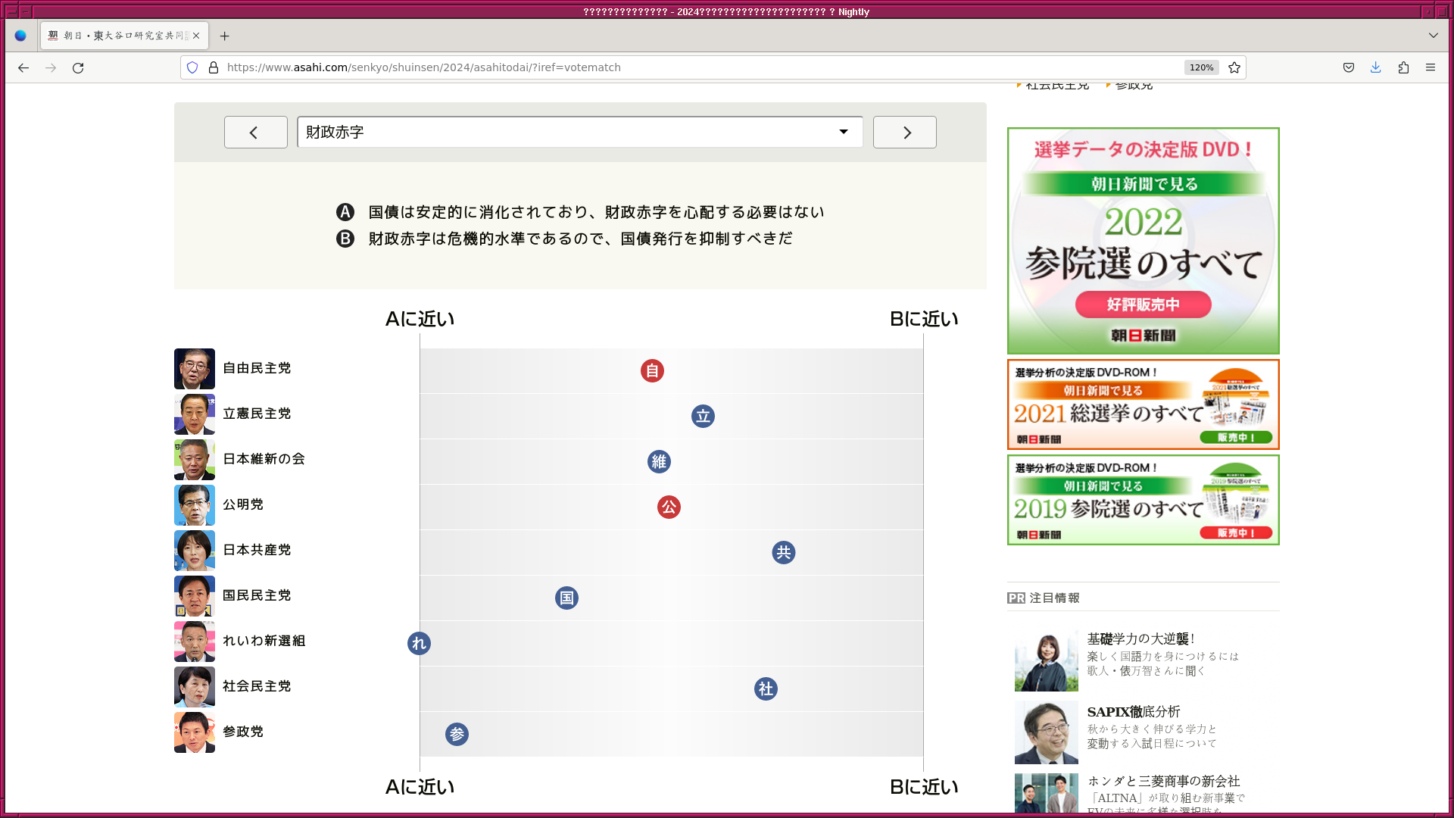Close the 朝日・東大谷口研究室 tab
This screenshot has width=1454, height=818.
click(x=196, y=36)
